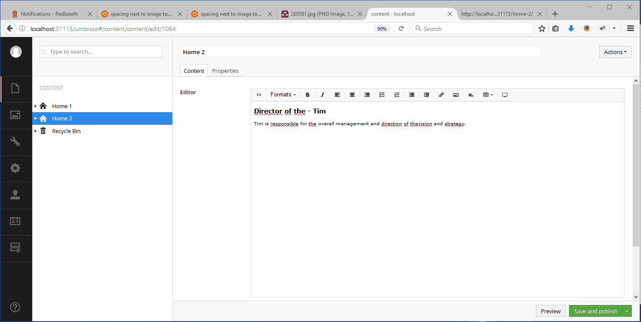Center align the editor text
This screenshot has height=322, width=641.
[352, 95]
